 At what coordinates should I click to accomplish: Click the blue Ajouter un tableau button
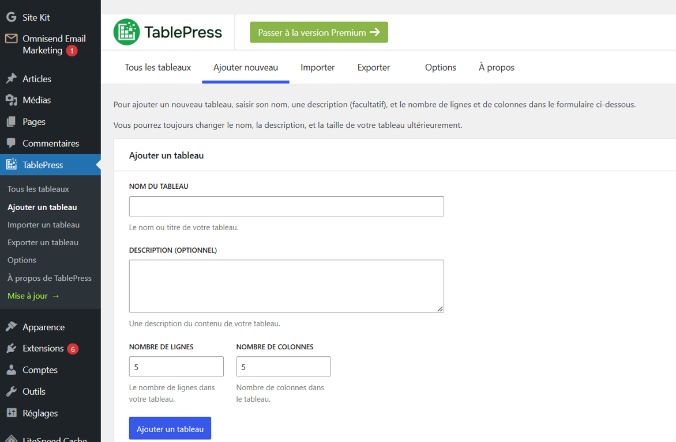tap(170, 428)
